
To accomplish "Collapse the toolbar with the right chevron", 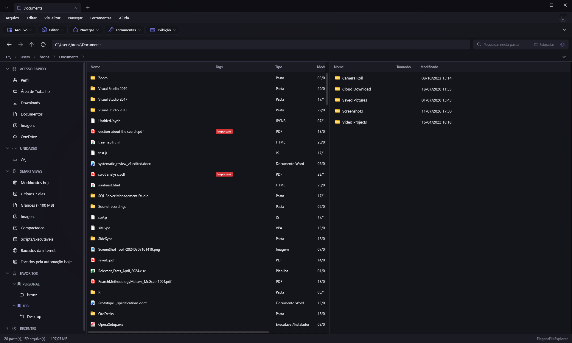I will (x=564, y=30).
